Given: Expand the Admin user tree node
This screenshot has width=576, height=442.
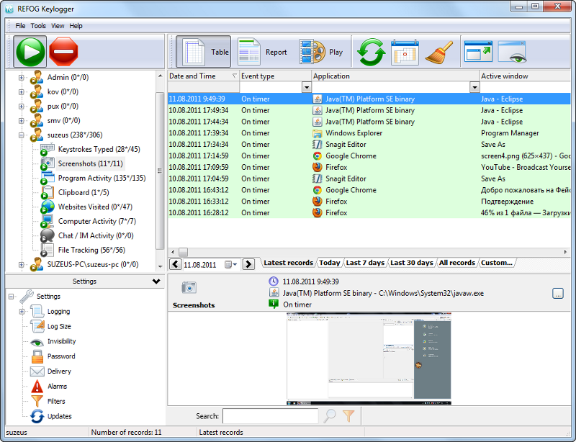Looking at the screenshot, I should pos(22,77).
